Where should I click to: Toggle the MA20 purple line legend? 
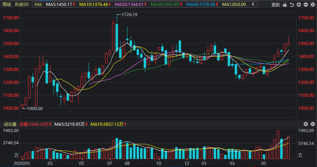pyautogui.click(x=131, y=4)
